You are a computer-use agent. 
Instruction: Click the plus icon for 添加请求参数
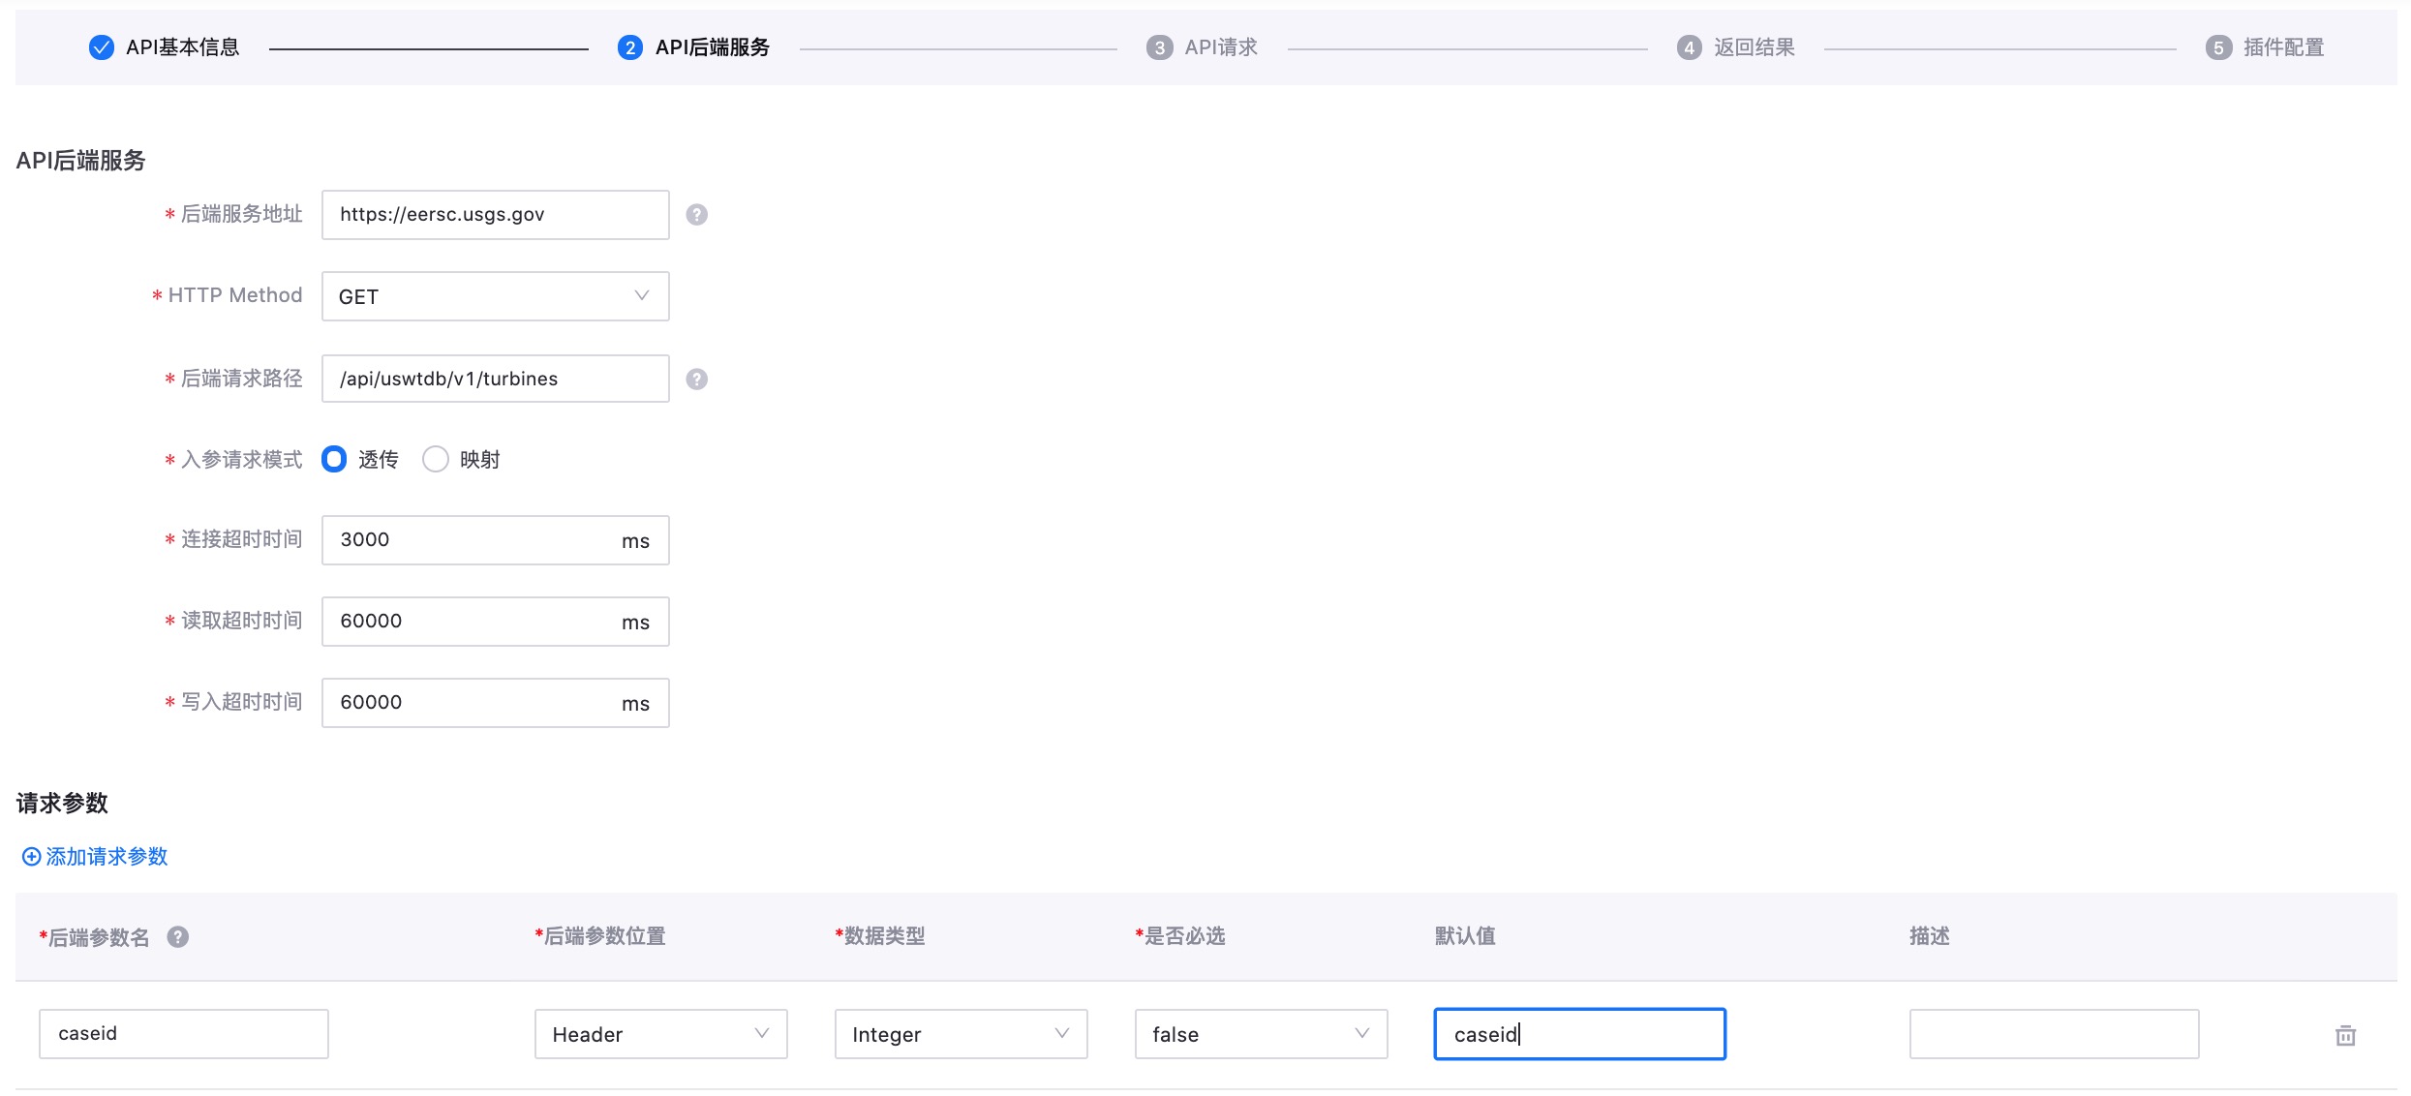tap(31, 857)
